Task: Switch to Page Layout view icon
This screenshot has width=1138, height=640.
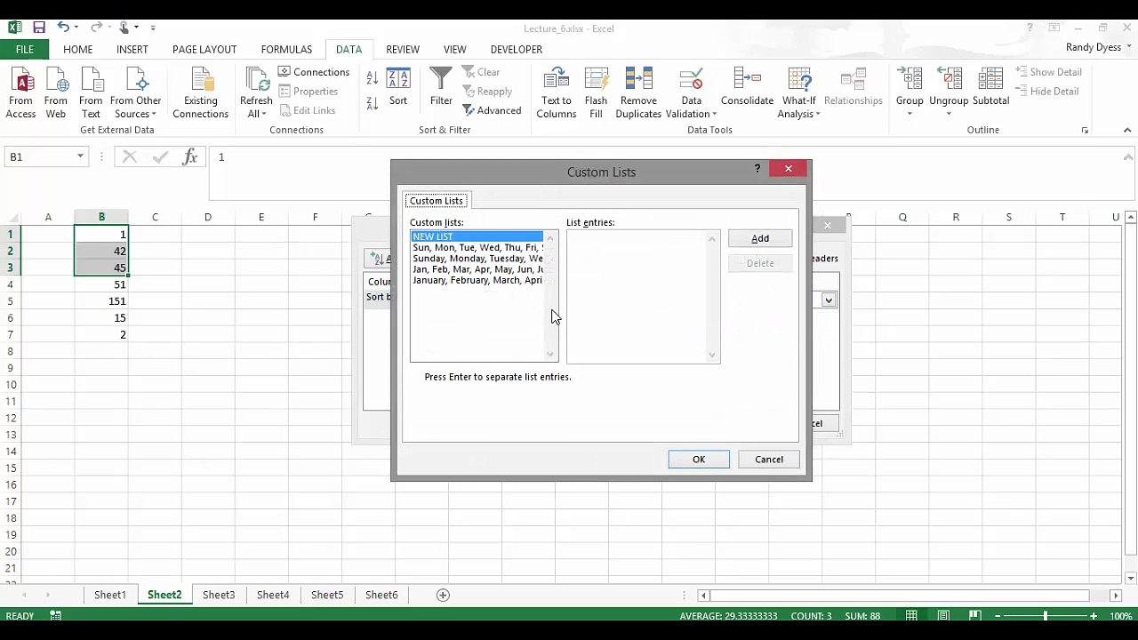Action: (x=943, y=616)
